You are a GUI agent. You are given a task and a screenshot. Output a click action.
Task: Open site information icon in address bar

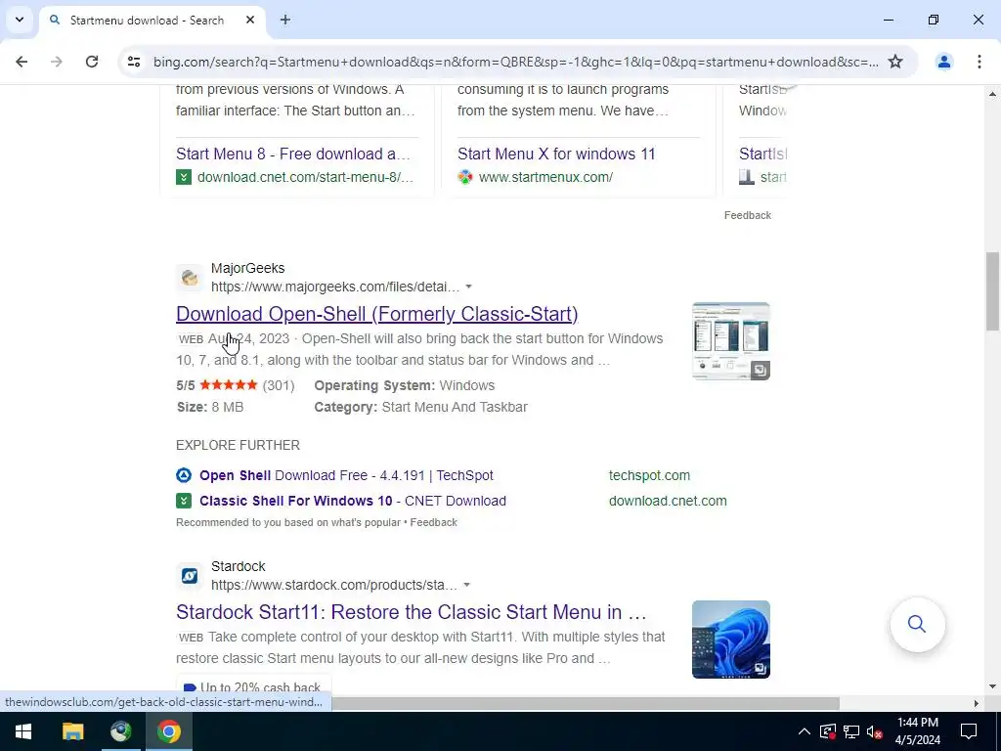[133, 62]
